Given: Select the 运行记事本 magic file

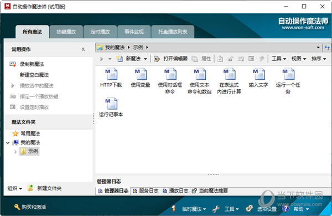Looking at the screenshot, I should tap(111, 107).
